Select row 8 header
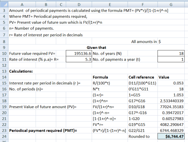 pos(4,42)
